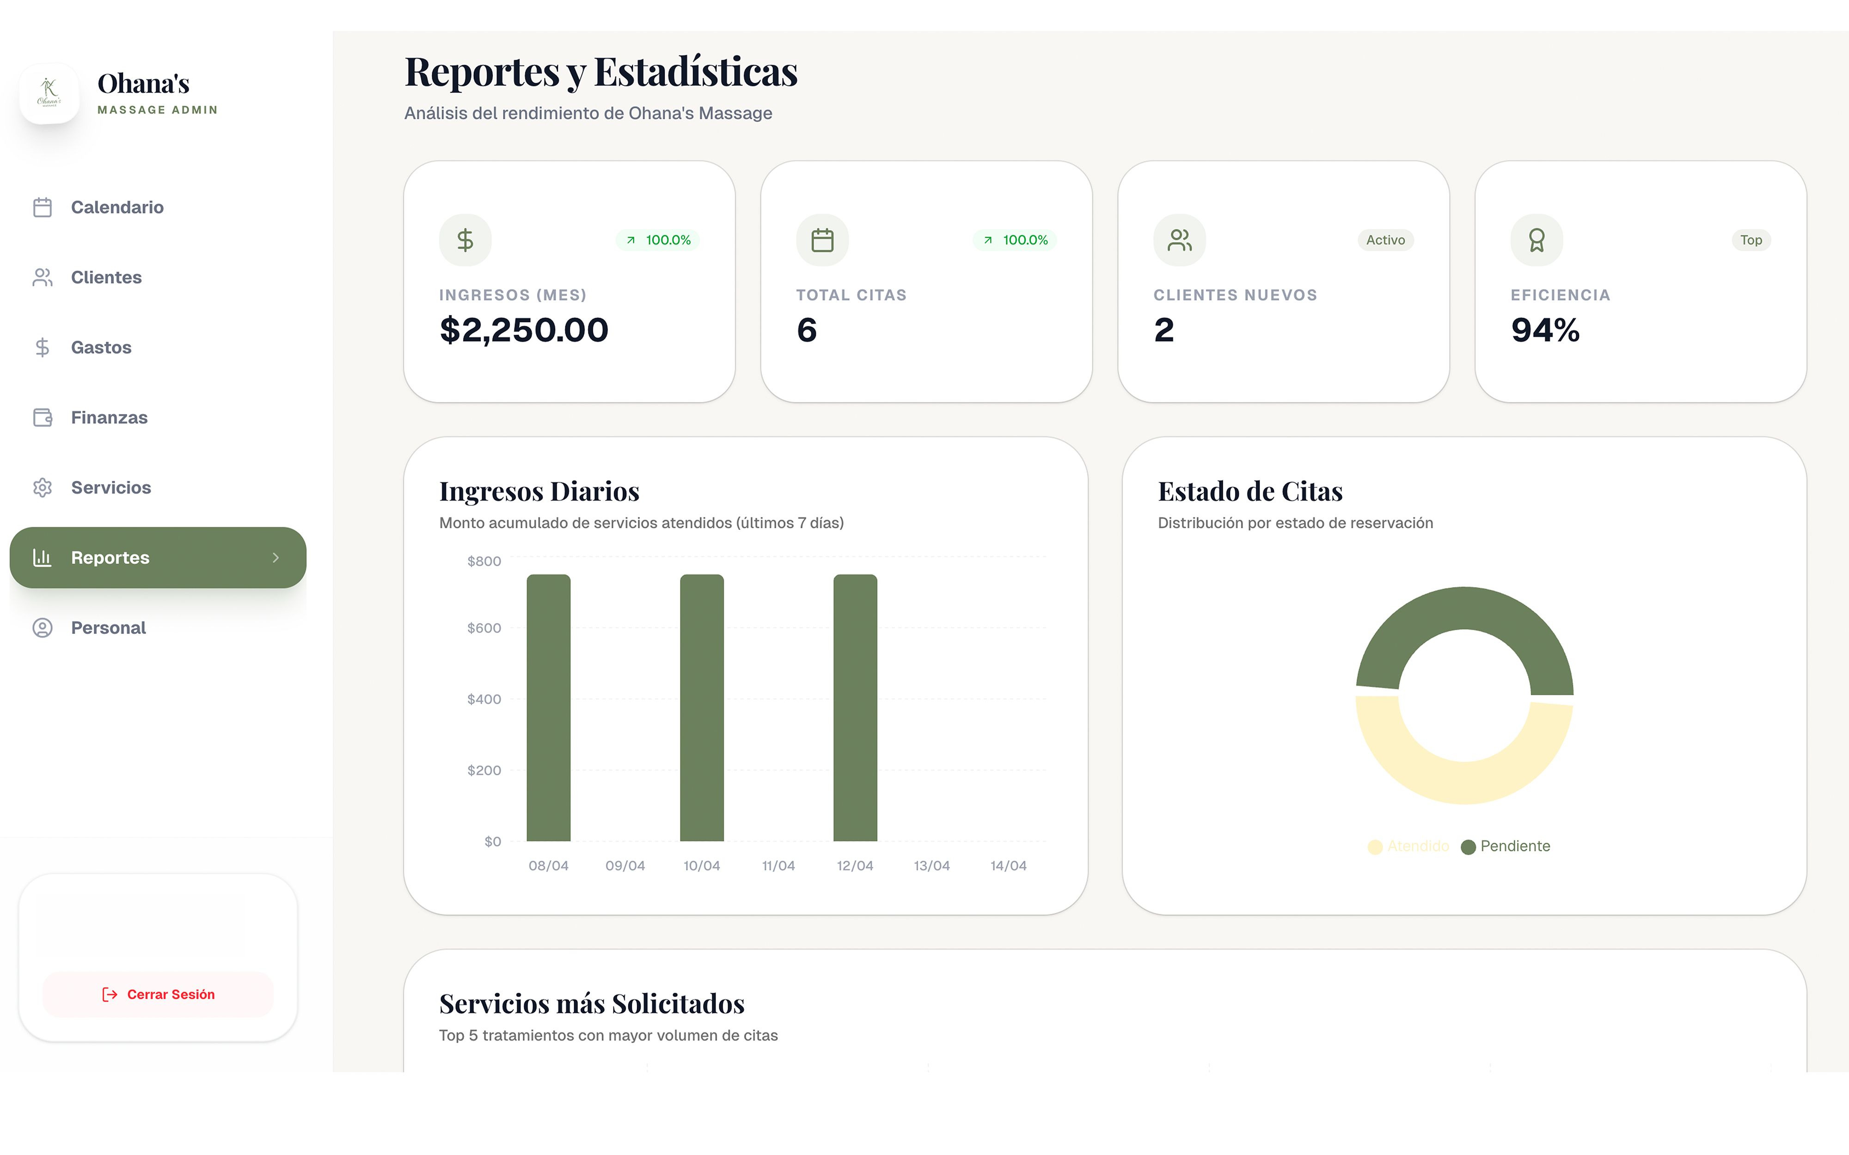Click the Cerrar Sesión button
This screenshot has height=1155, width=1849.
158,995
